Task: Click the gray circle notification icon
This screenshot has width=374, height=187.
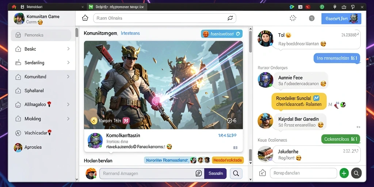Action: click(x=312, y=18)
